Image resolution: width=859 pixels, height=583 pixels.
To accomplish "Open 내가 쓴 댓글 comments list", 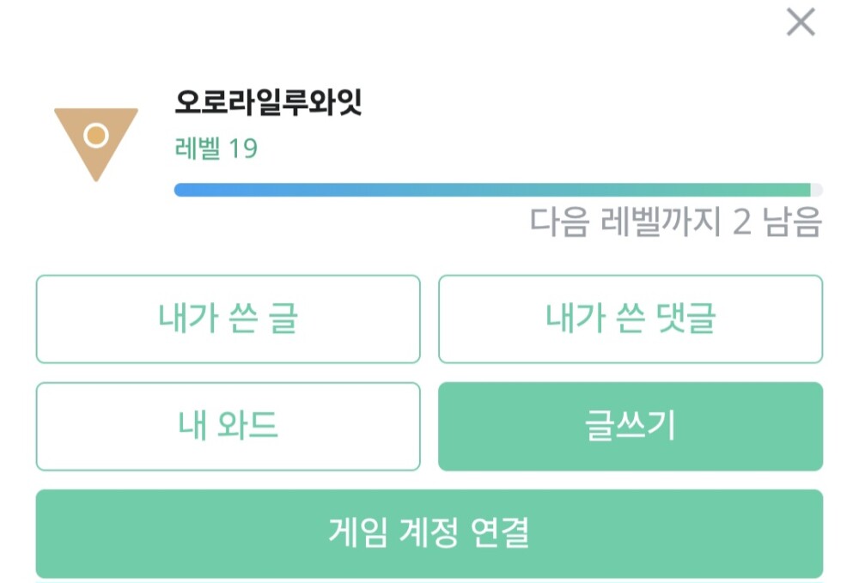I will pos(631,319).
